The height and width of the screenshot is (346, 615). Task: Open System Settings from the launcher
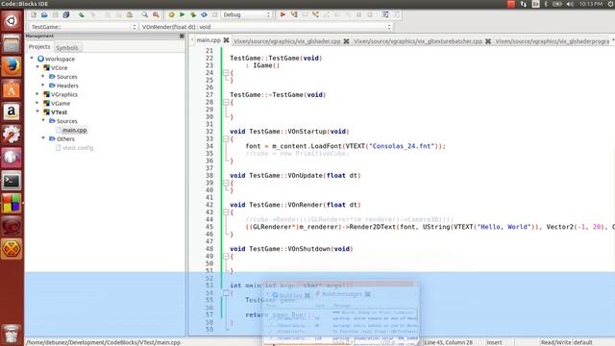tap(12, 135)
